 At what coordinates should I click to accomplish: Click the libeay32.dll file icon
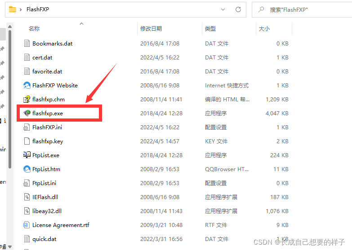click(27, 211)
